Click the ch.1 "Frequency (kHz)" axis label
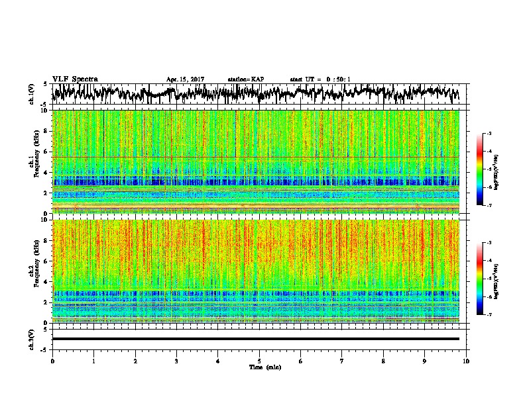This screenshot has height=405, width=525. 36,154
